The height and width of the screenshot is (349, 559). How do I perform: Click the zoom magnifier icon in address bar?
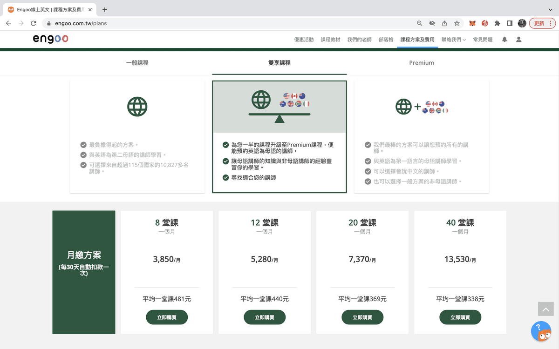(420, 23)
